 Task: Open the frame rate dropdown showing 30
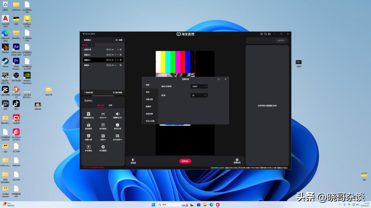[199, 96]
